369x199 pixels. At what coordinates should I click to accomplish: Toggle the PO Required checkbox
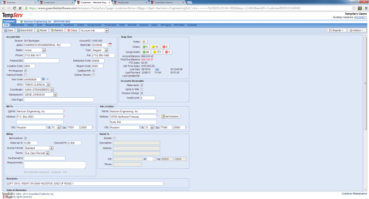click(25, 71)
